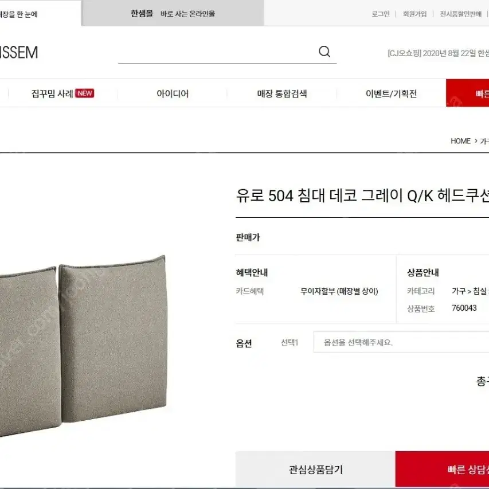489x489 pixels.
Task: Click the HANSSEM logo
Action: click(19, 52)
